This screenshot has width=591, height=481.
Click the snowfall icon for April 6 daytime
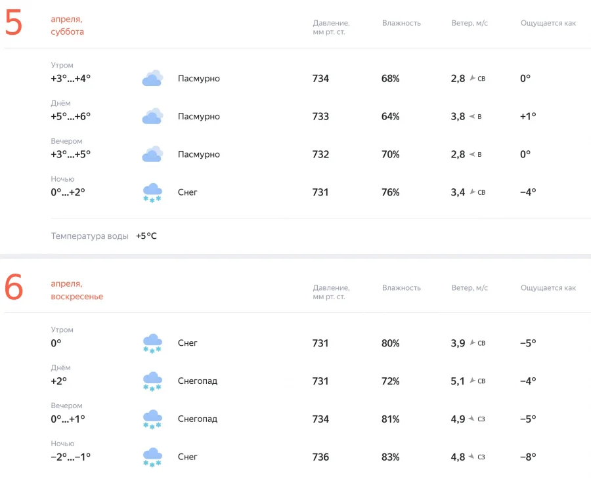pos(152,381)
